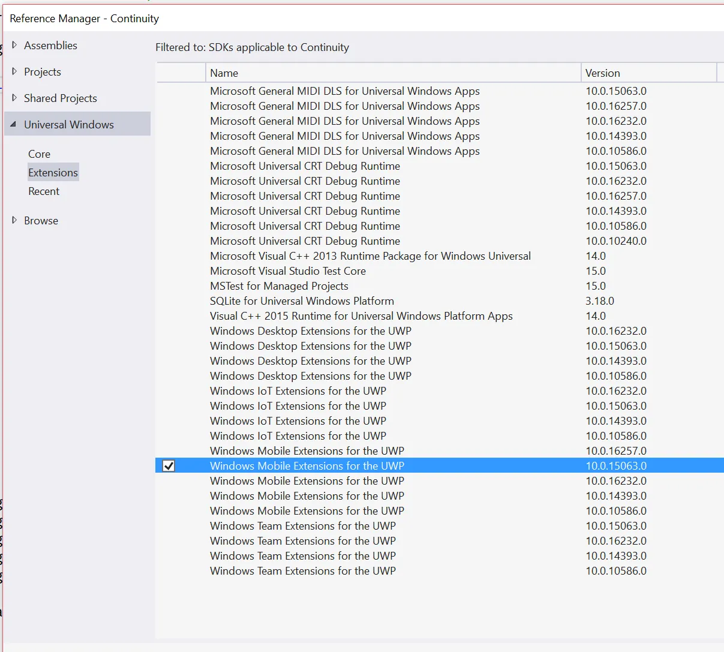724x652 pixels.
Task: Select Windows Team Extensions version 10.0.15063.0
Action: 439,526
